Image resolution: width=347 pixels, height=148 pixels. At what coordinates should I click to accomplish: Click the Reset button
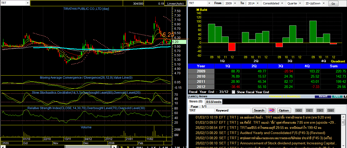tap(323, 96)
